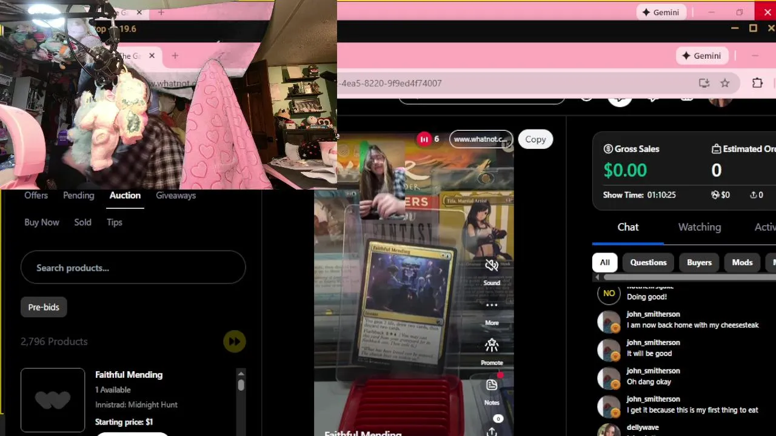This screenshot has width=776, height=436.
Task: Click the Oh dang okay chat message
Action: (649, 382)
